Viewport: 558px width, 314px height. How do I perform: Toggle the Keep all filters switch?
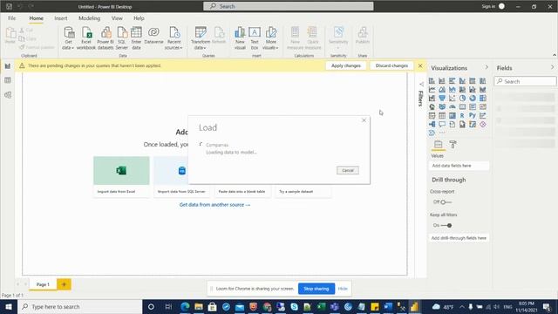pos(446,225)
